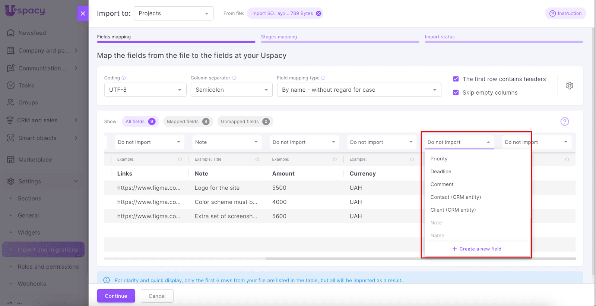
Task: Select Priority from the field list
Action: coord(439,159)
